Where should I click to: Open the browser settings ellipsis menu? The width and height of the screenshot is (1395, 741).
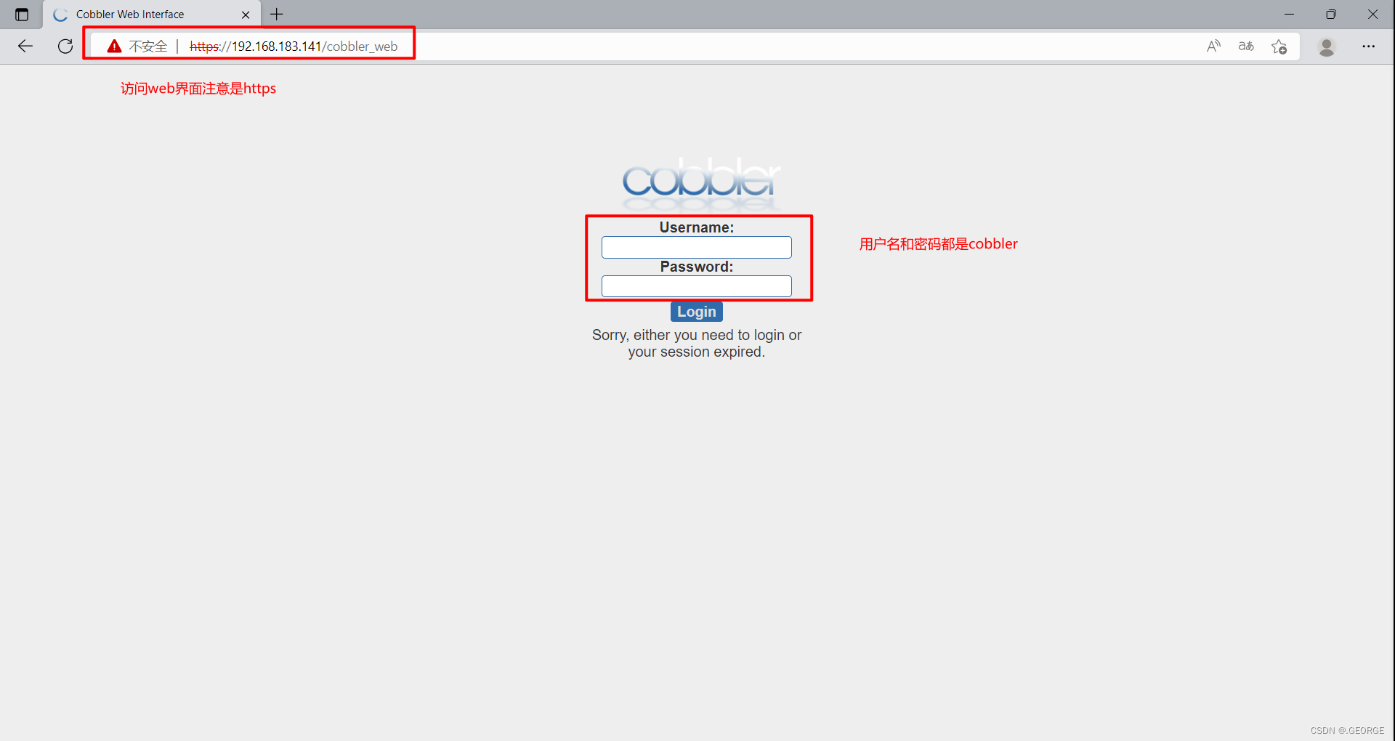click(1369, 46)
